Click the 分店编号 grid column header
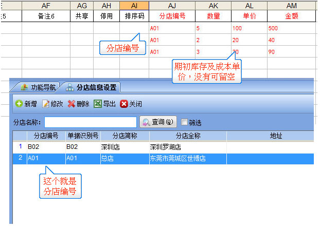 click(x=46, y=136)
